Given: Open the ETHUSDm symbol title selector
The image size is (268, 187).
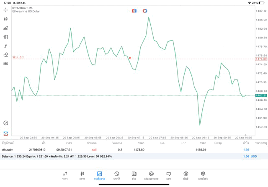Looking at the screenshot, I should pos(23,8).
